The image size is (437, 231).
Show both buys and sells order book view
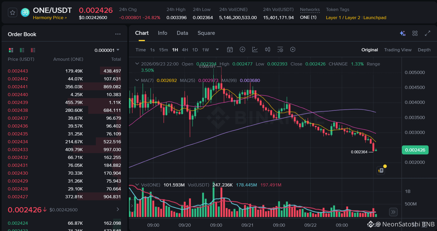click(11, 50)
